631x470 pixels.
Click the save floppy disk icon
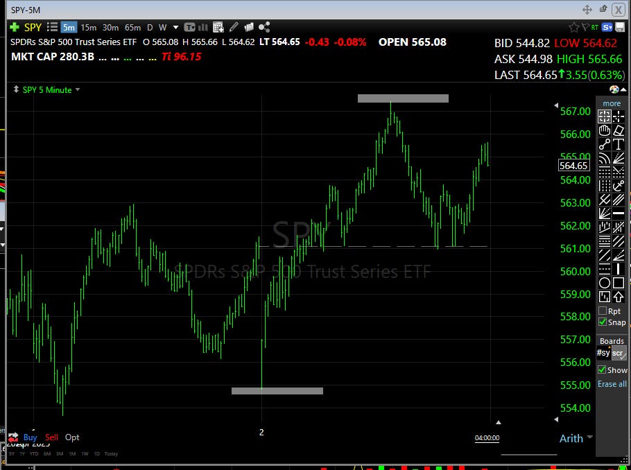pyautogui.click(x=620, y=27)
